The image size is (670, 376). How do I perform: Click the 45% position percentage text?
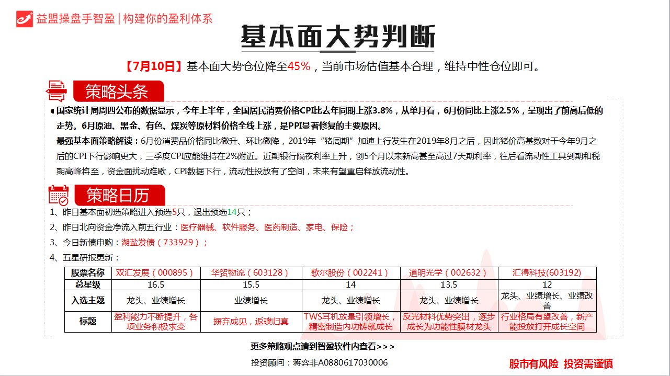(299, 66)
